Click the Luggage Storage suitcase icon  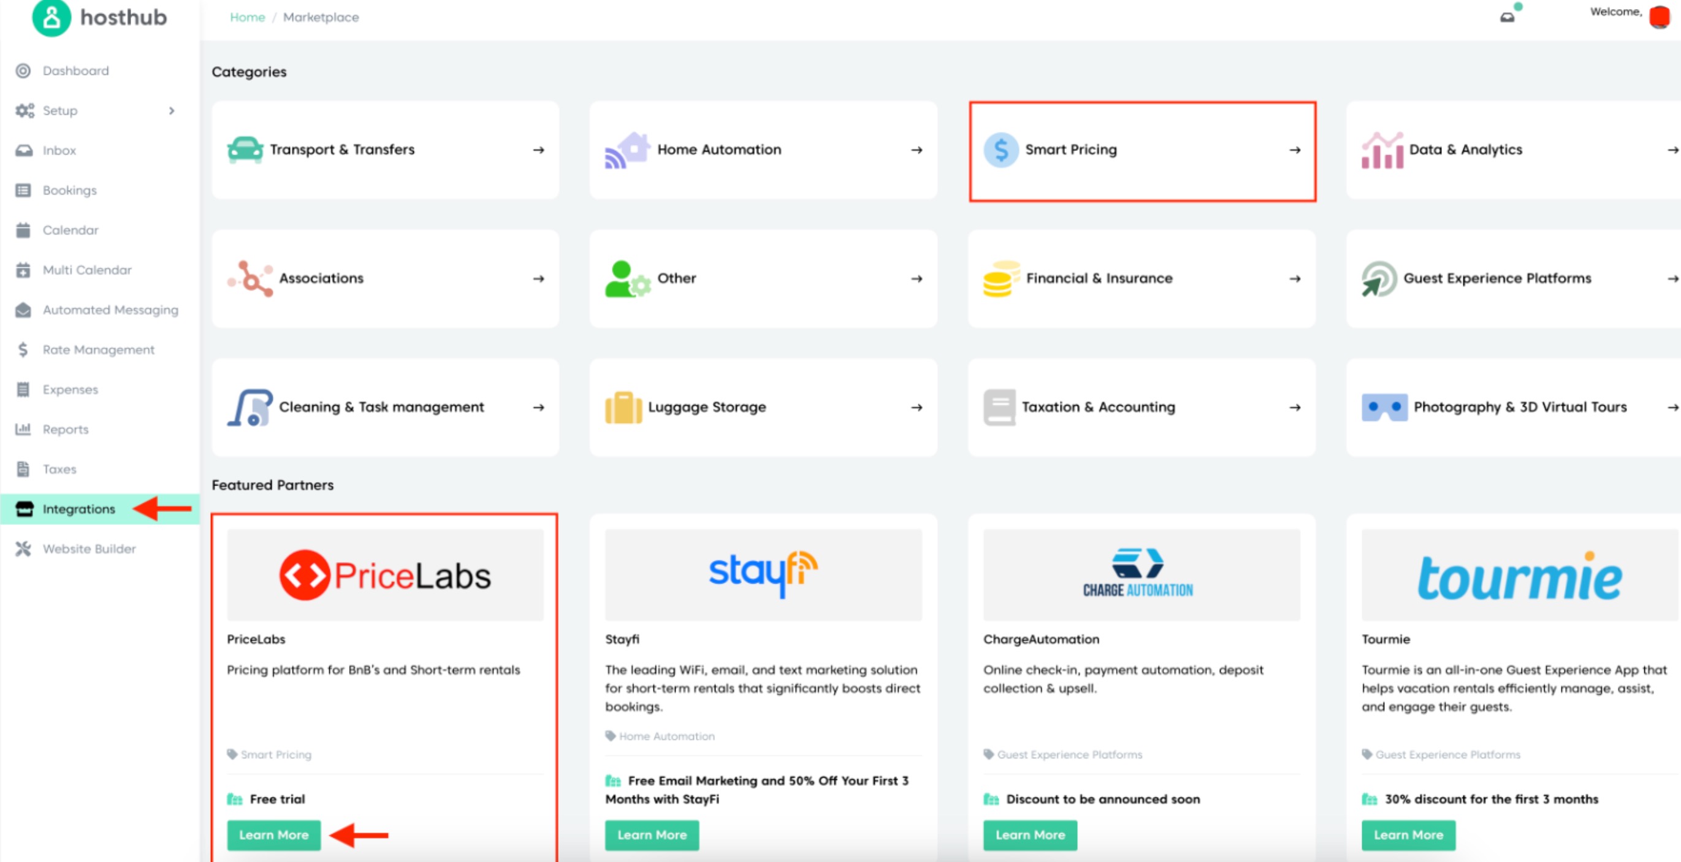623,407
